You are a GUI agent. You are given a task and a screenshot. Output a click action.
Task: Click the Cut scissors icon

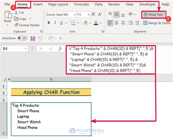[x=16, y=12]
